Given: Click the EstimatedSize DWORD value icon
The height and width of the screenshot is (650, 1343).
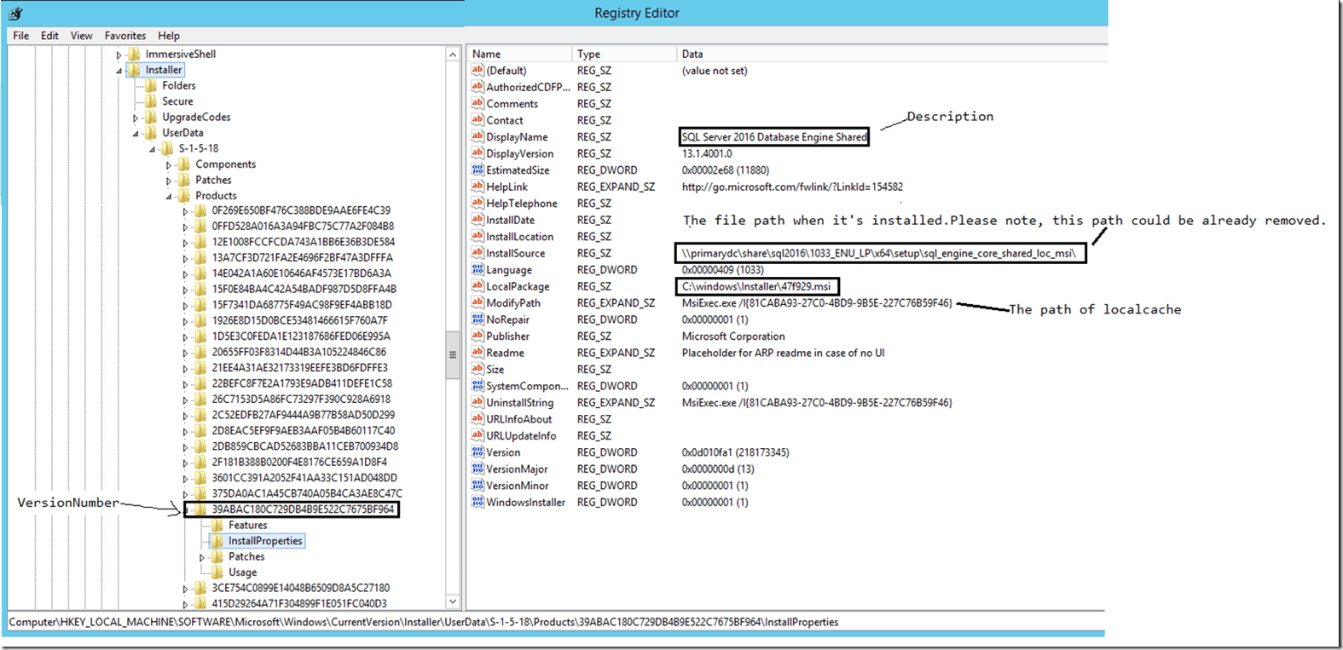Looking at the screenshot, I should click(478, 170).
